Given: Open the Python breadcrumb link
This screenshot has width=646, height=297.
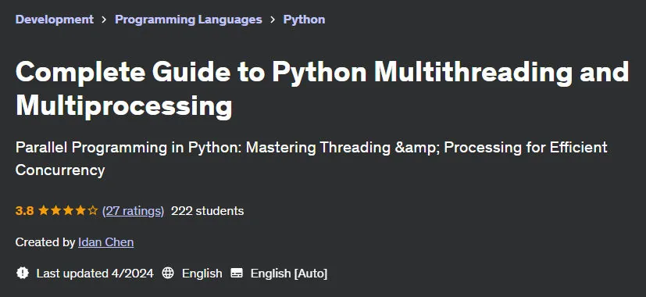Looking at the screenshot, I should point(304,20).
